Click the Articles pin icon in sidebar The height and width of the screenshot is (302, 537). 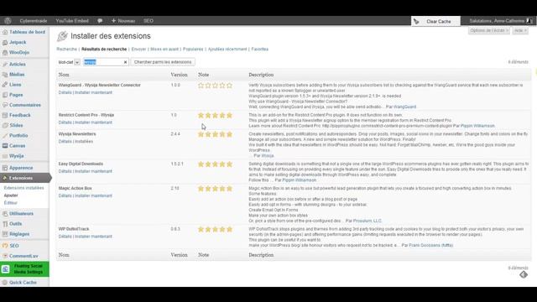5,64
